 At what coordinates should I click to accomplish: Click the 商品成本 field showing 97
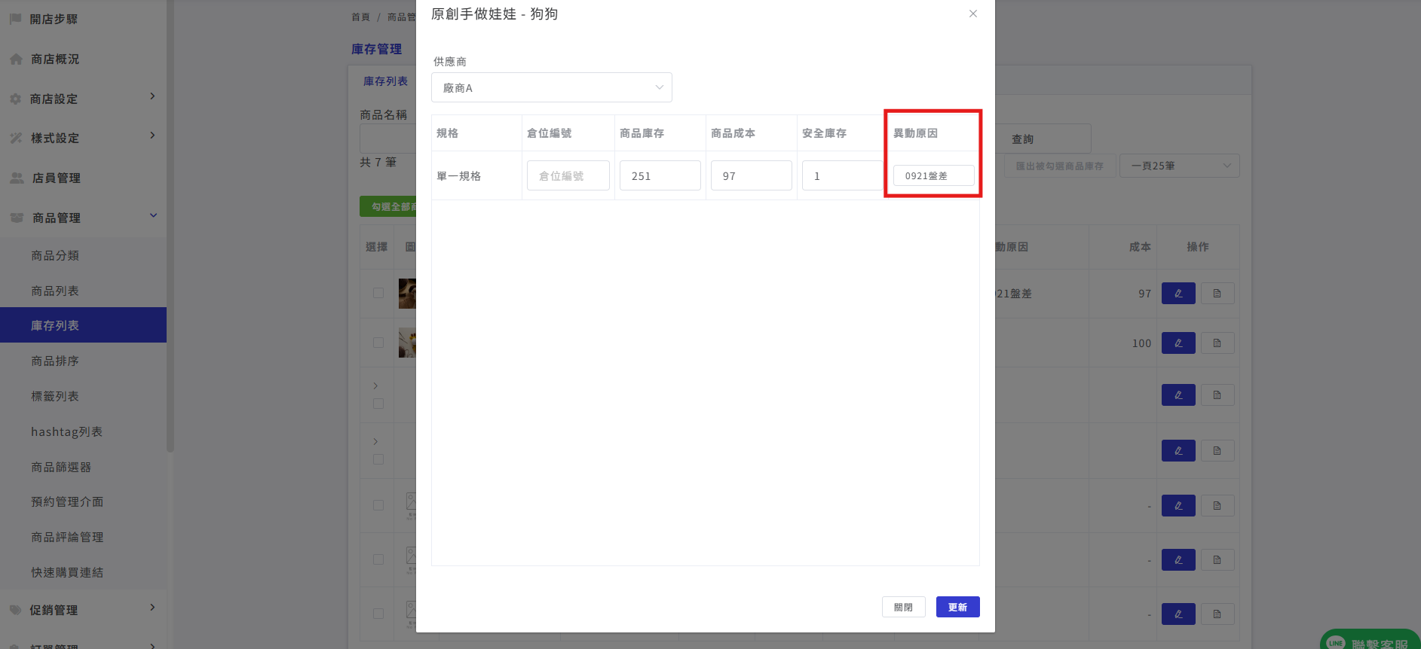(x=752, y=175)
